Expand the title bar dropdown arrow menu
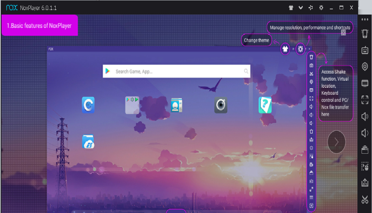The height and width of the screenshot is (213, 372). click(301, 8)
